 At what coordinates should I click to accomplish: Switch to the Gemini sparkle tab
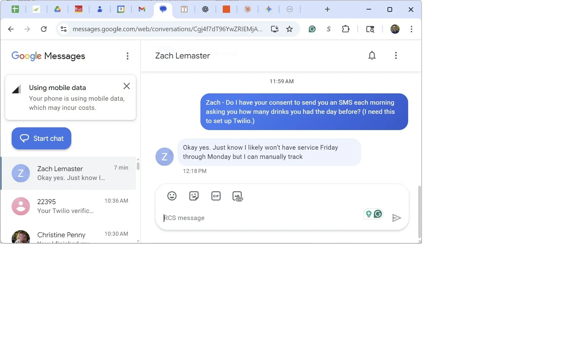269,9
